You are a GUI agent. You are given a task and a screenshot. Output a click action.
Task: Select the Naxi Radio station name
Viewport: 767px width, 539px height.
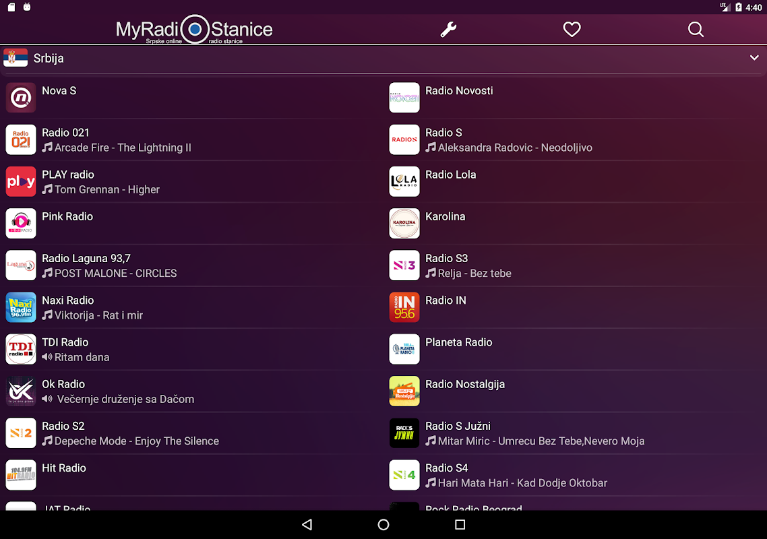click(68, 300)
